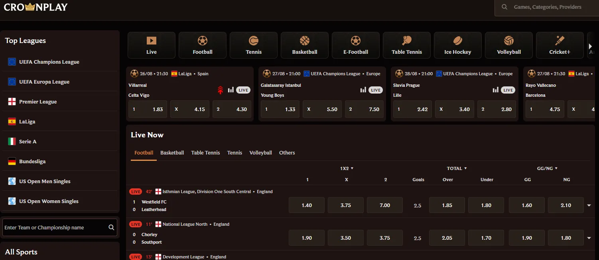Open statistics icon for Slavia Prague vs Lille
The height and width of the screenshot is (260, 599).
[496, 90]
